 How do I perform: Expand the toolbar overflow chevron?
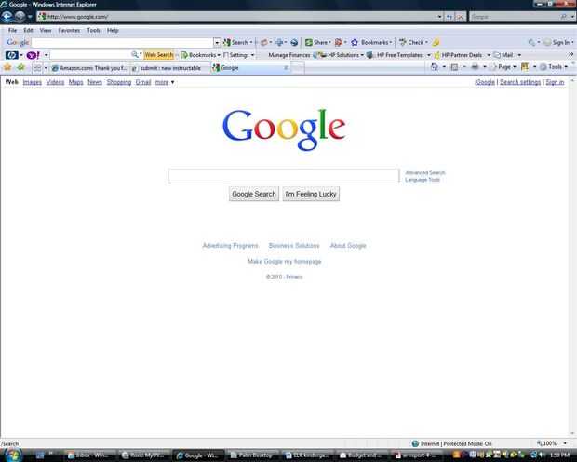pos(570,55)
